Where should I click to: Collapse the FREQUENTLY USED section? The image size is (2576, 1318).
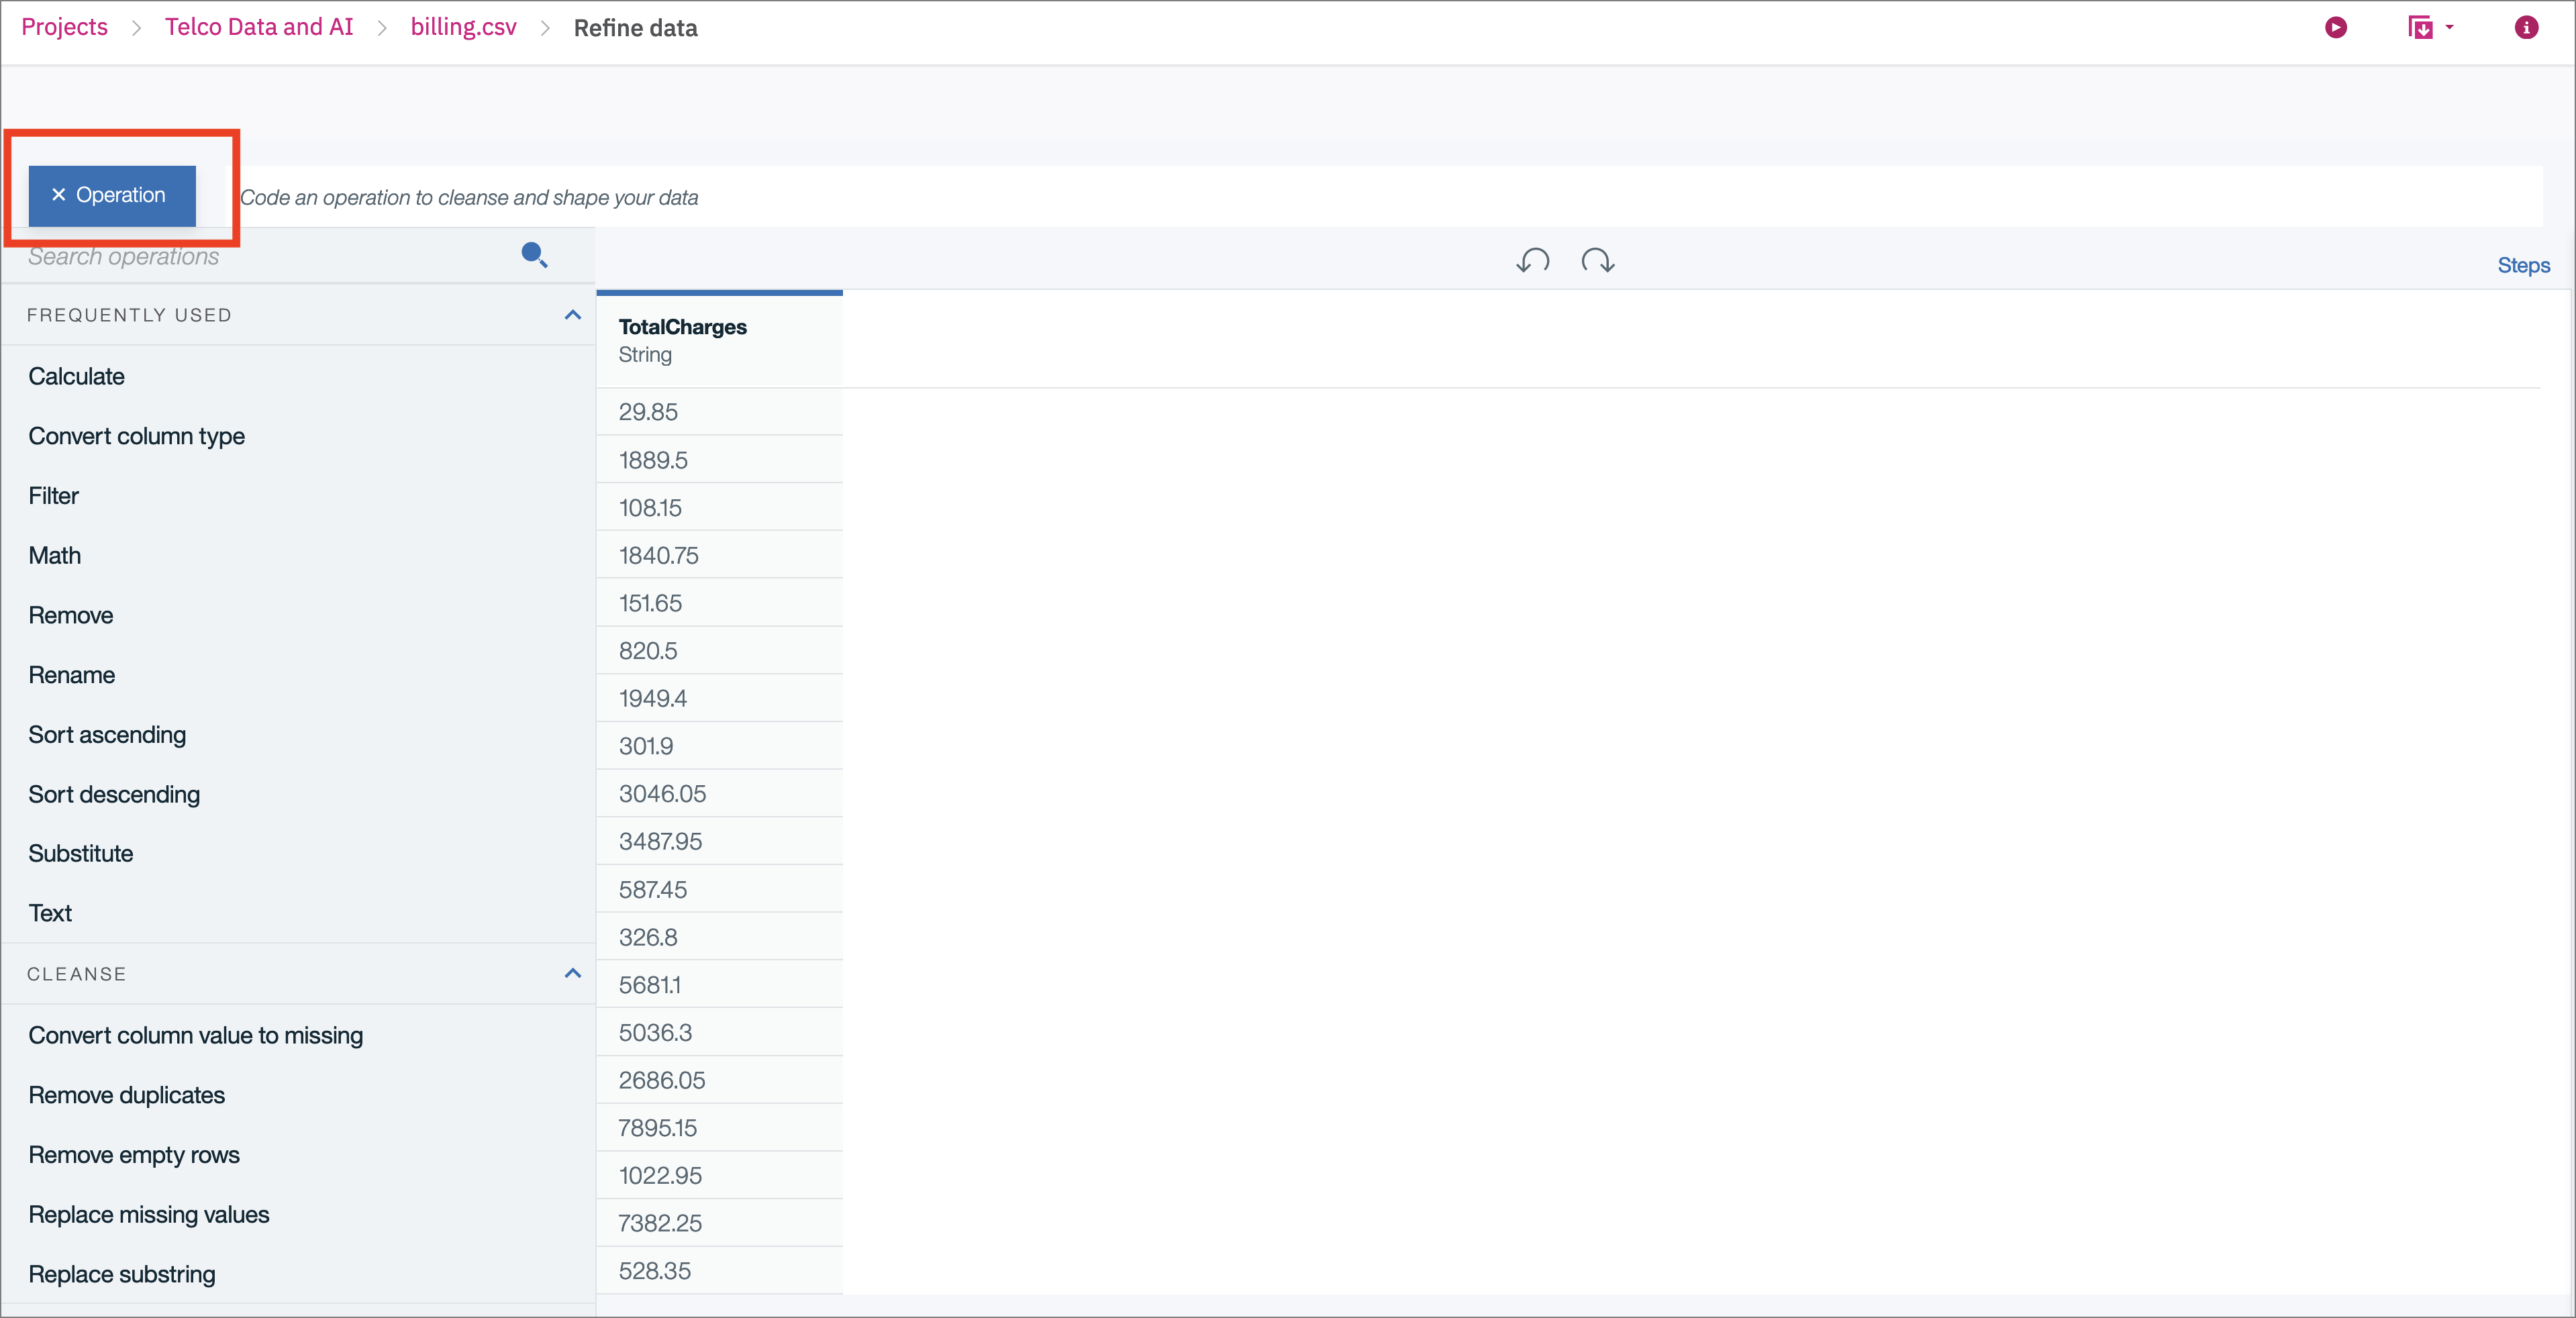coord(572,314)
